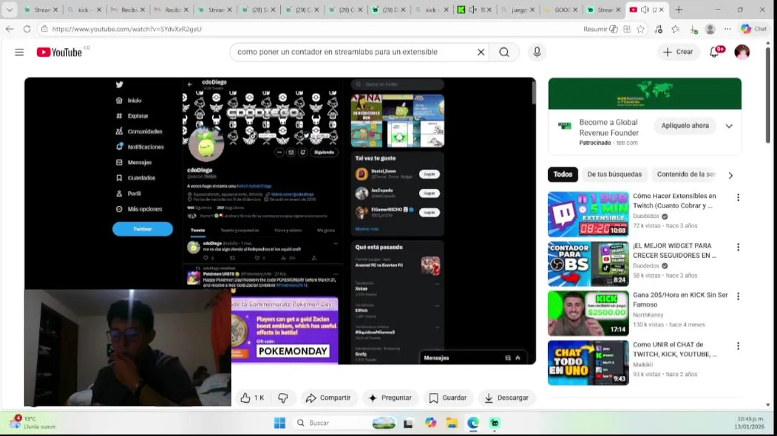Screen dimensions: 777x436
Task: Open Copilot app from taskbar
Action: [x=430, y=423]
